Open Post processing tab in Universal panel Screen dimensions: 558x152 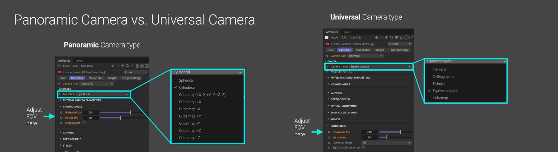click(x=399, y=50)
